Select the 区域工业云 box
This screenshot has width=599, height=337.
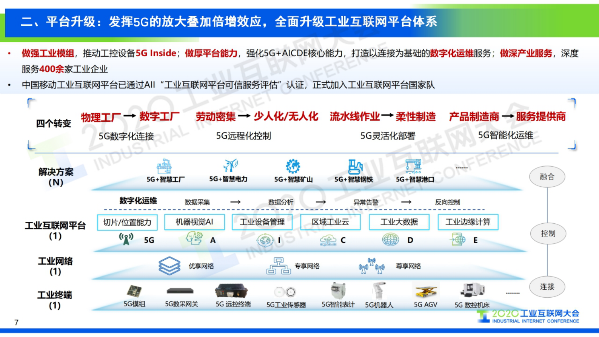click(330, 222)
